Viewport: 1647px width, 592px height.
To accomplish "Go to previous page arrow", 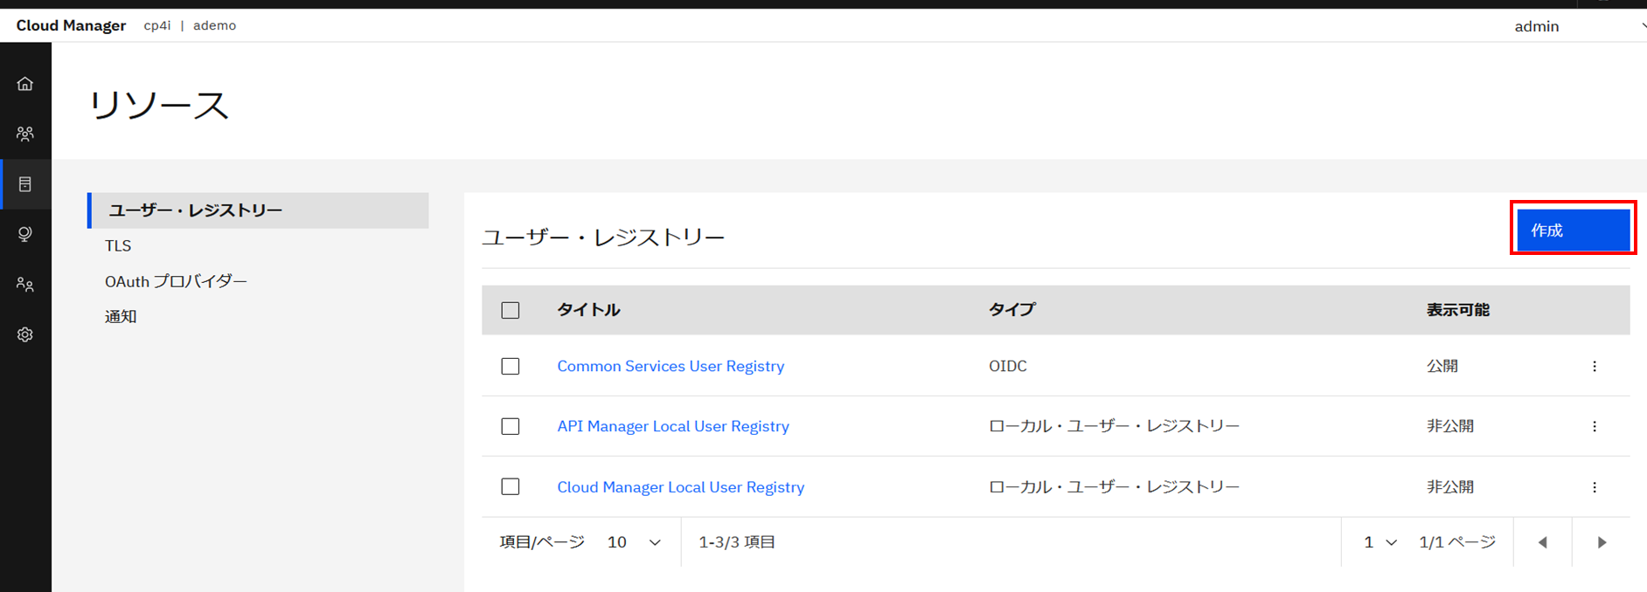I will (1543, 542).
